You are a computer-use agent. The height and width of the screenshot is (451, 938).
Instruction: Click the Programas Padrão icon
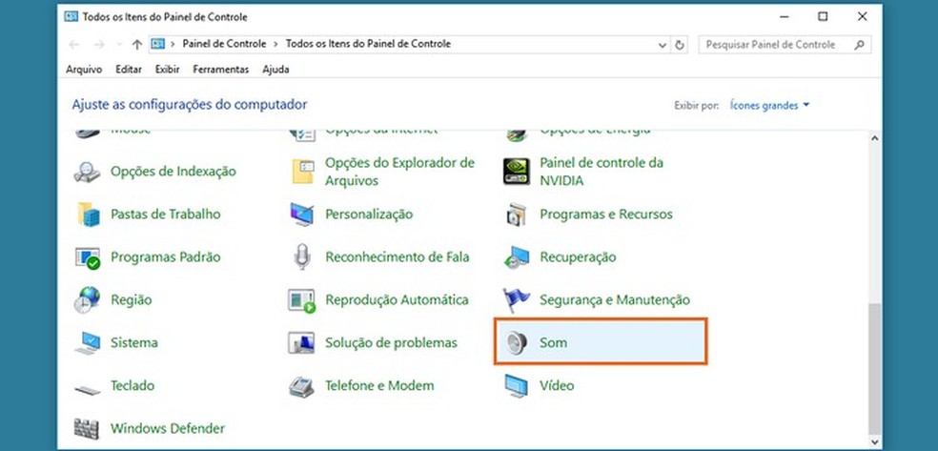pyautogui.click(x=88, y=257)
